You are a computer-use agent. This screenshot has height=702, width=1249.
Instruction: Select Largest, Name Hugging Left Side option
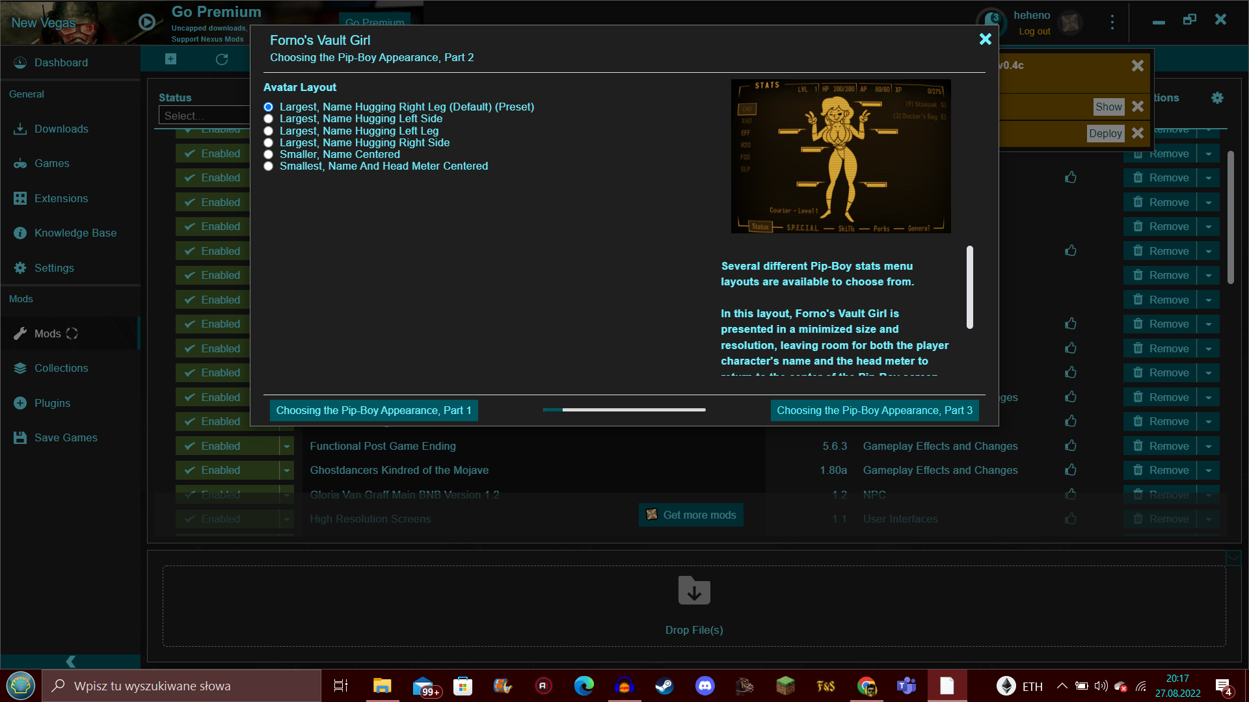pos(268,119)
